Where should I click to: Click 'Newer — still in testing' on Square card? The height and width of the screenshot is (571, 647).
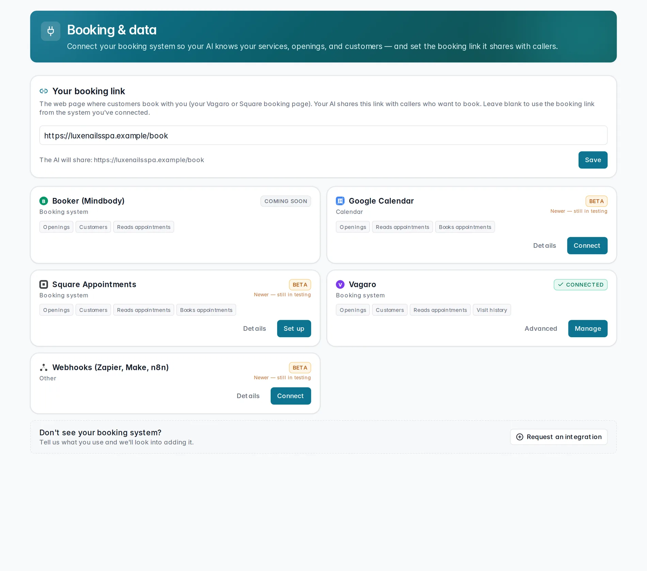point(282,295)
